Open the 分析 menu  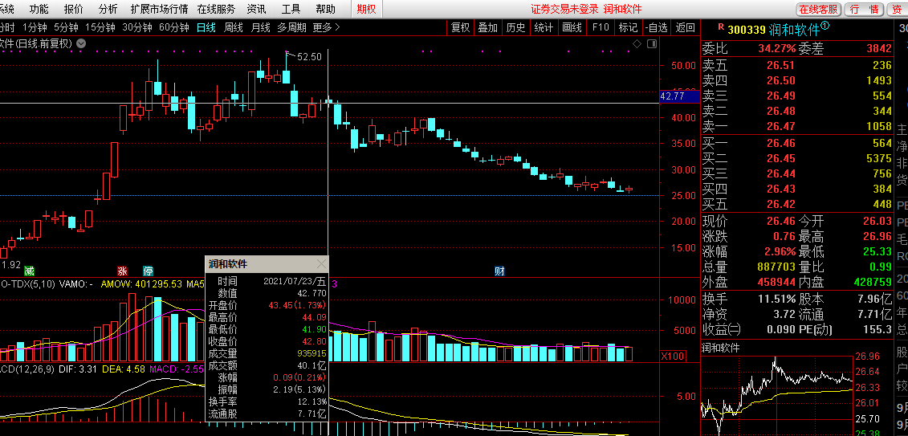(108, 10)
